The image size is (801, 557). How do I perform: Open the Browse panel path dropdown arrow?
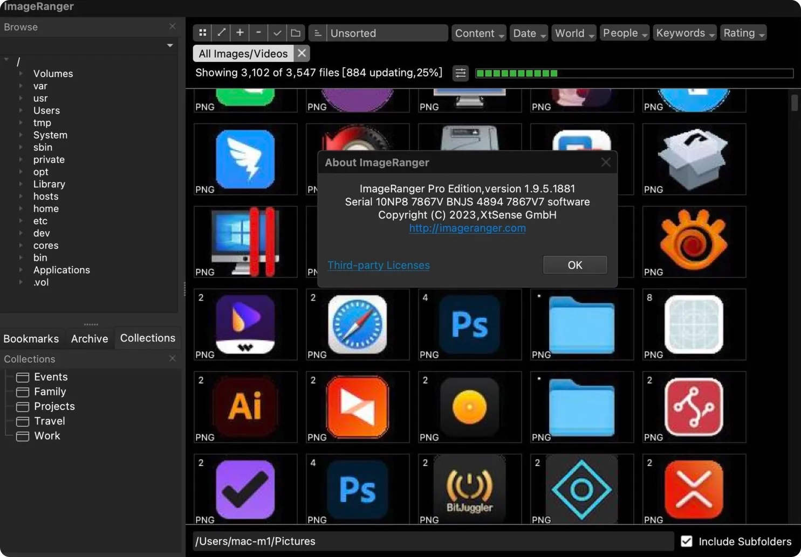point(170,45)
